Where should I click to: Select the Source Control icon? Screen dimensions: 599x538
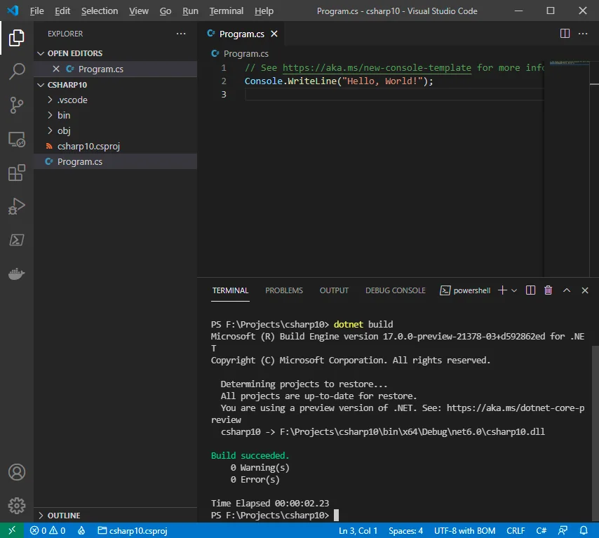coord(17,105)
